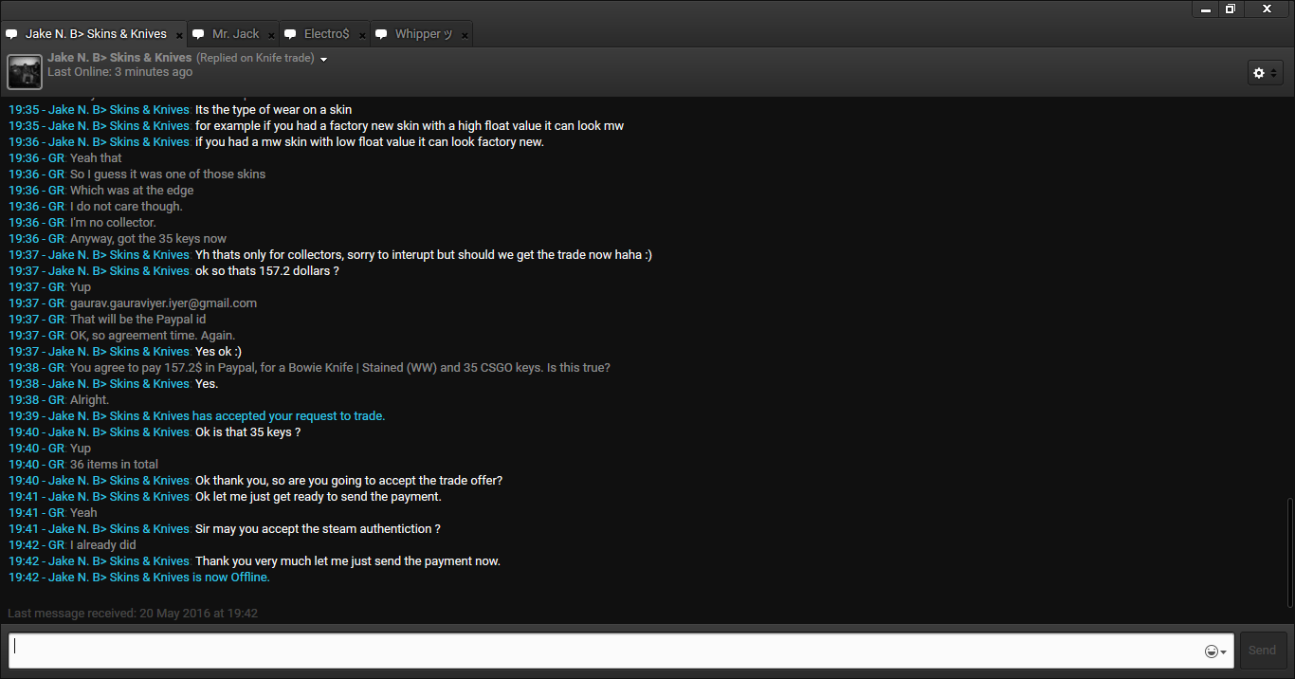Click the chat history vertical scrollbar
This screenshot has height=679, width=1295.
(1288, 550)
